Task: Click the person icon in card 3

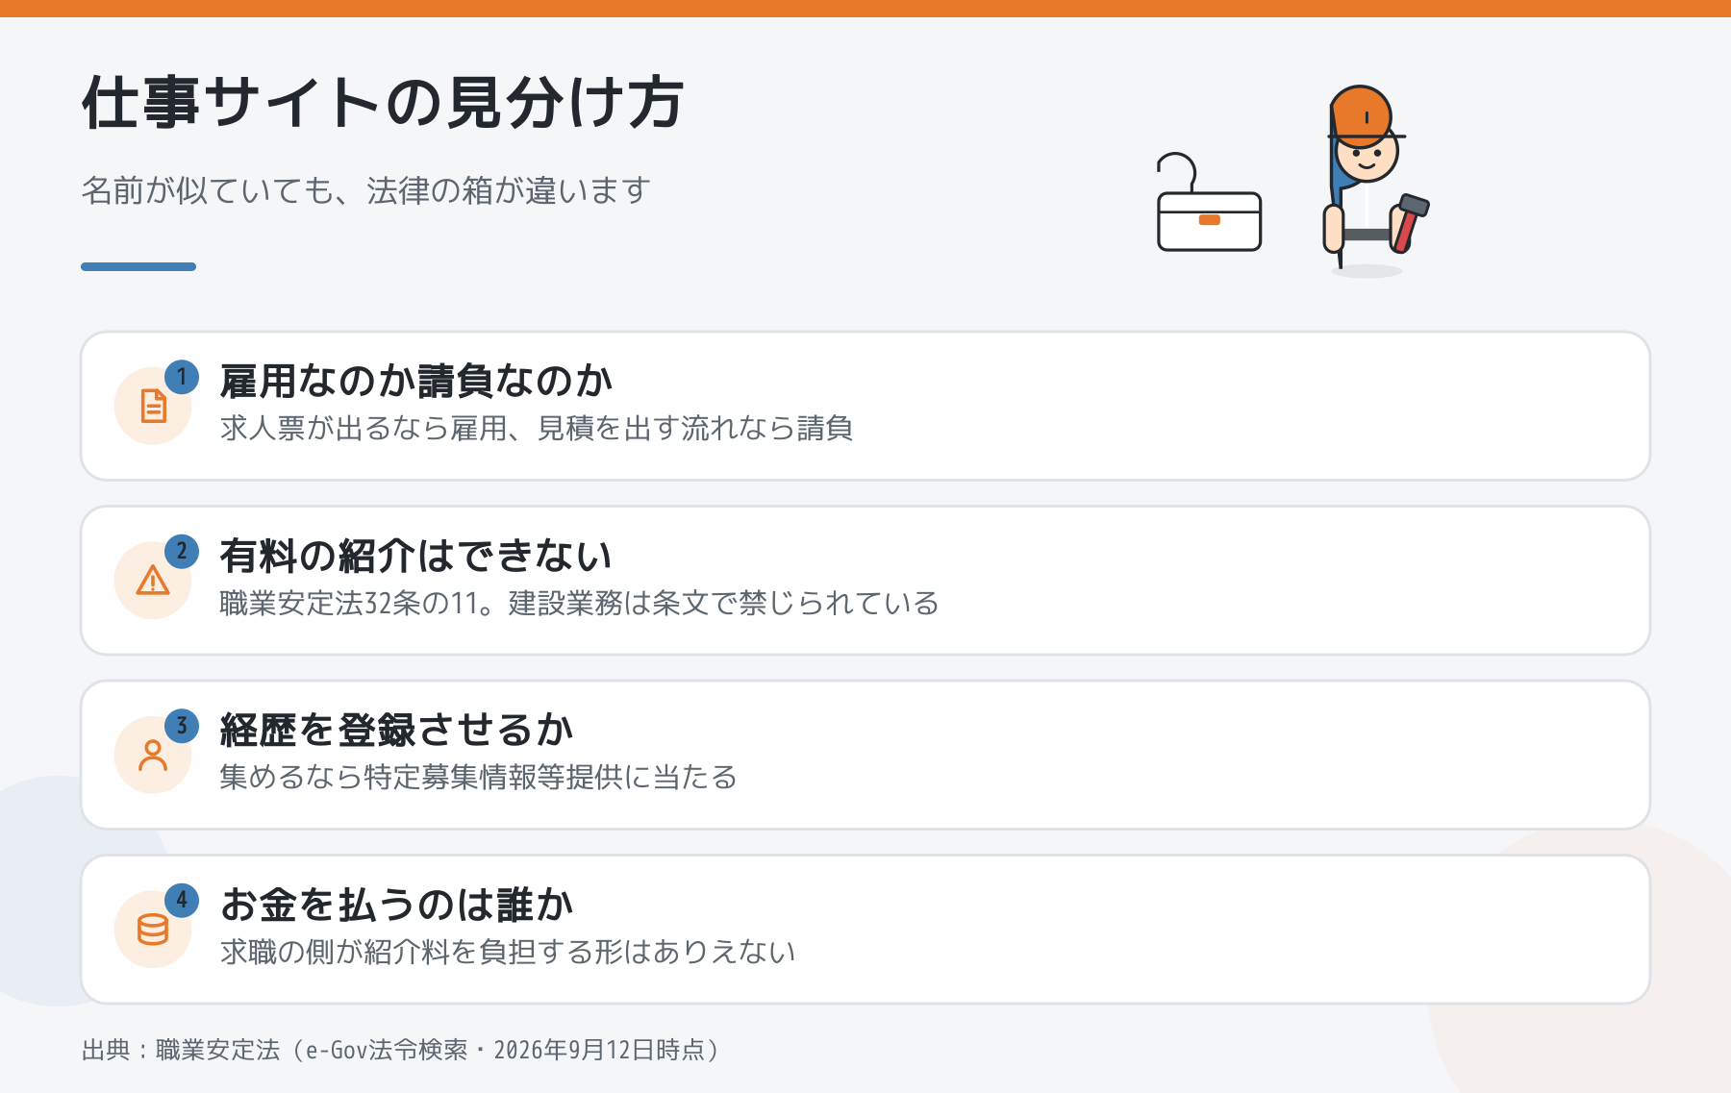Action: tap(153, 755)
